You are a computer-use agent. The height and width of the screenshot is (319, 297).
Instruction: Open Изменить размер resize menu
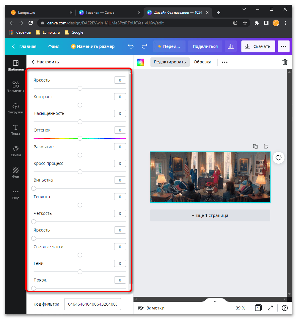(x=93, y=46)
